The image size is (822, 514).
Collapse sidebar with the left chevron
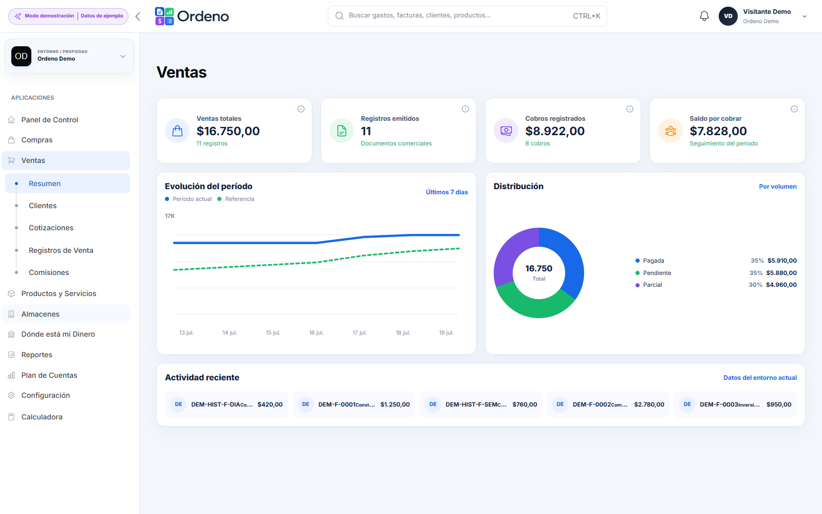point(138,16)
